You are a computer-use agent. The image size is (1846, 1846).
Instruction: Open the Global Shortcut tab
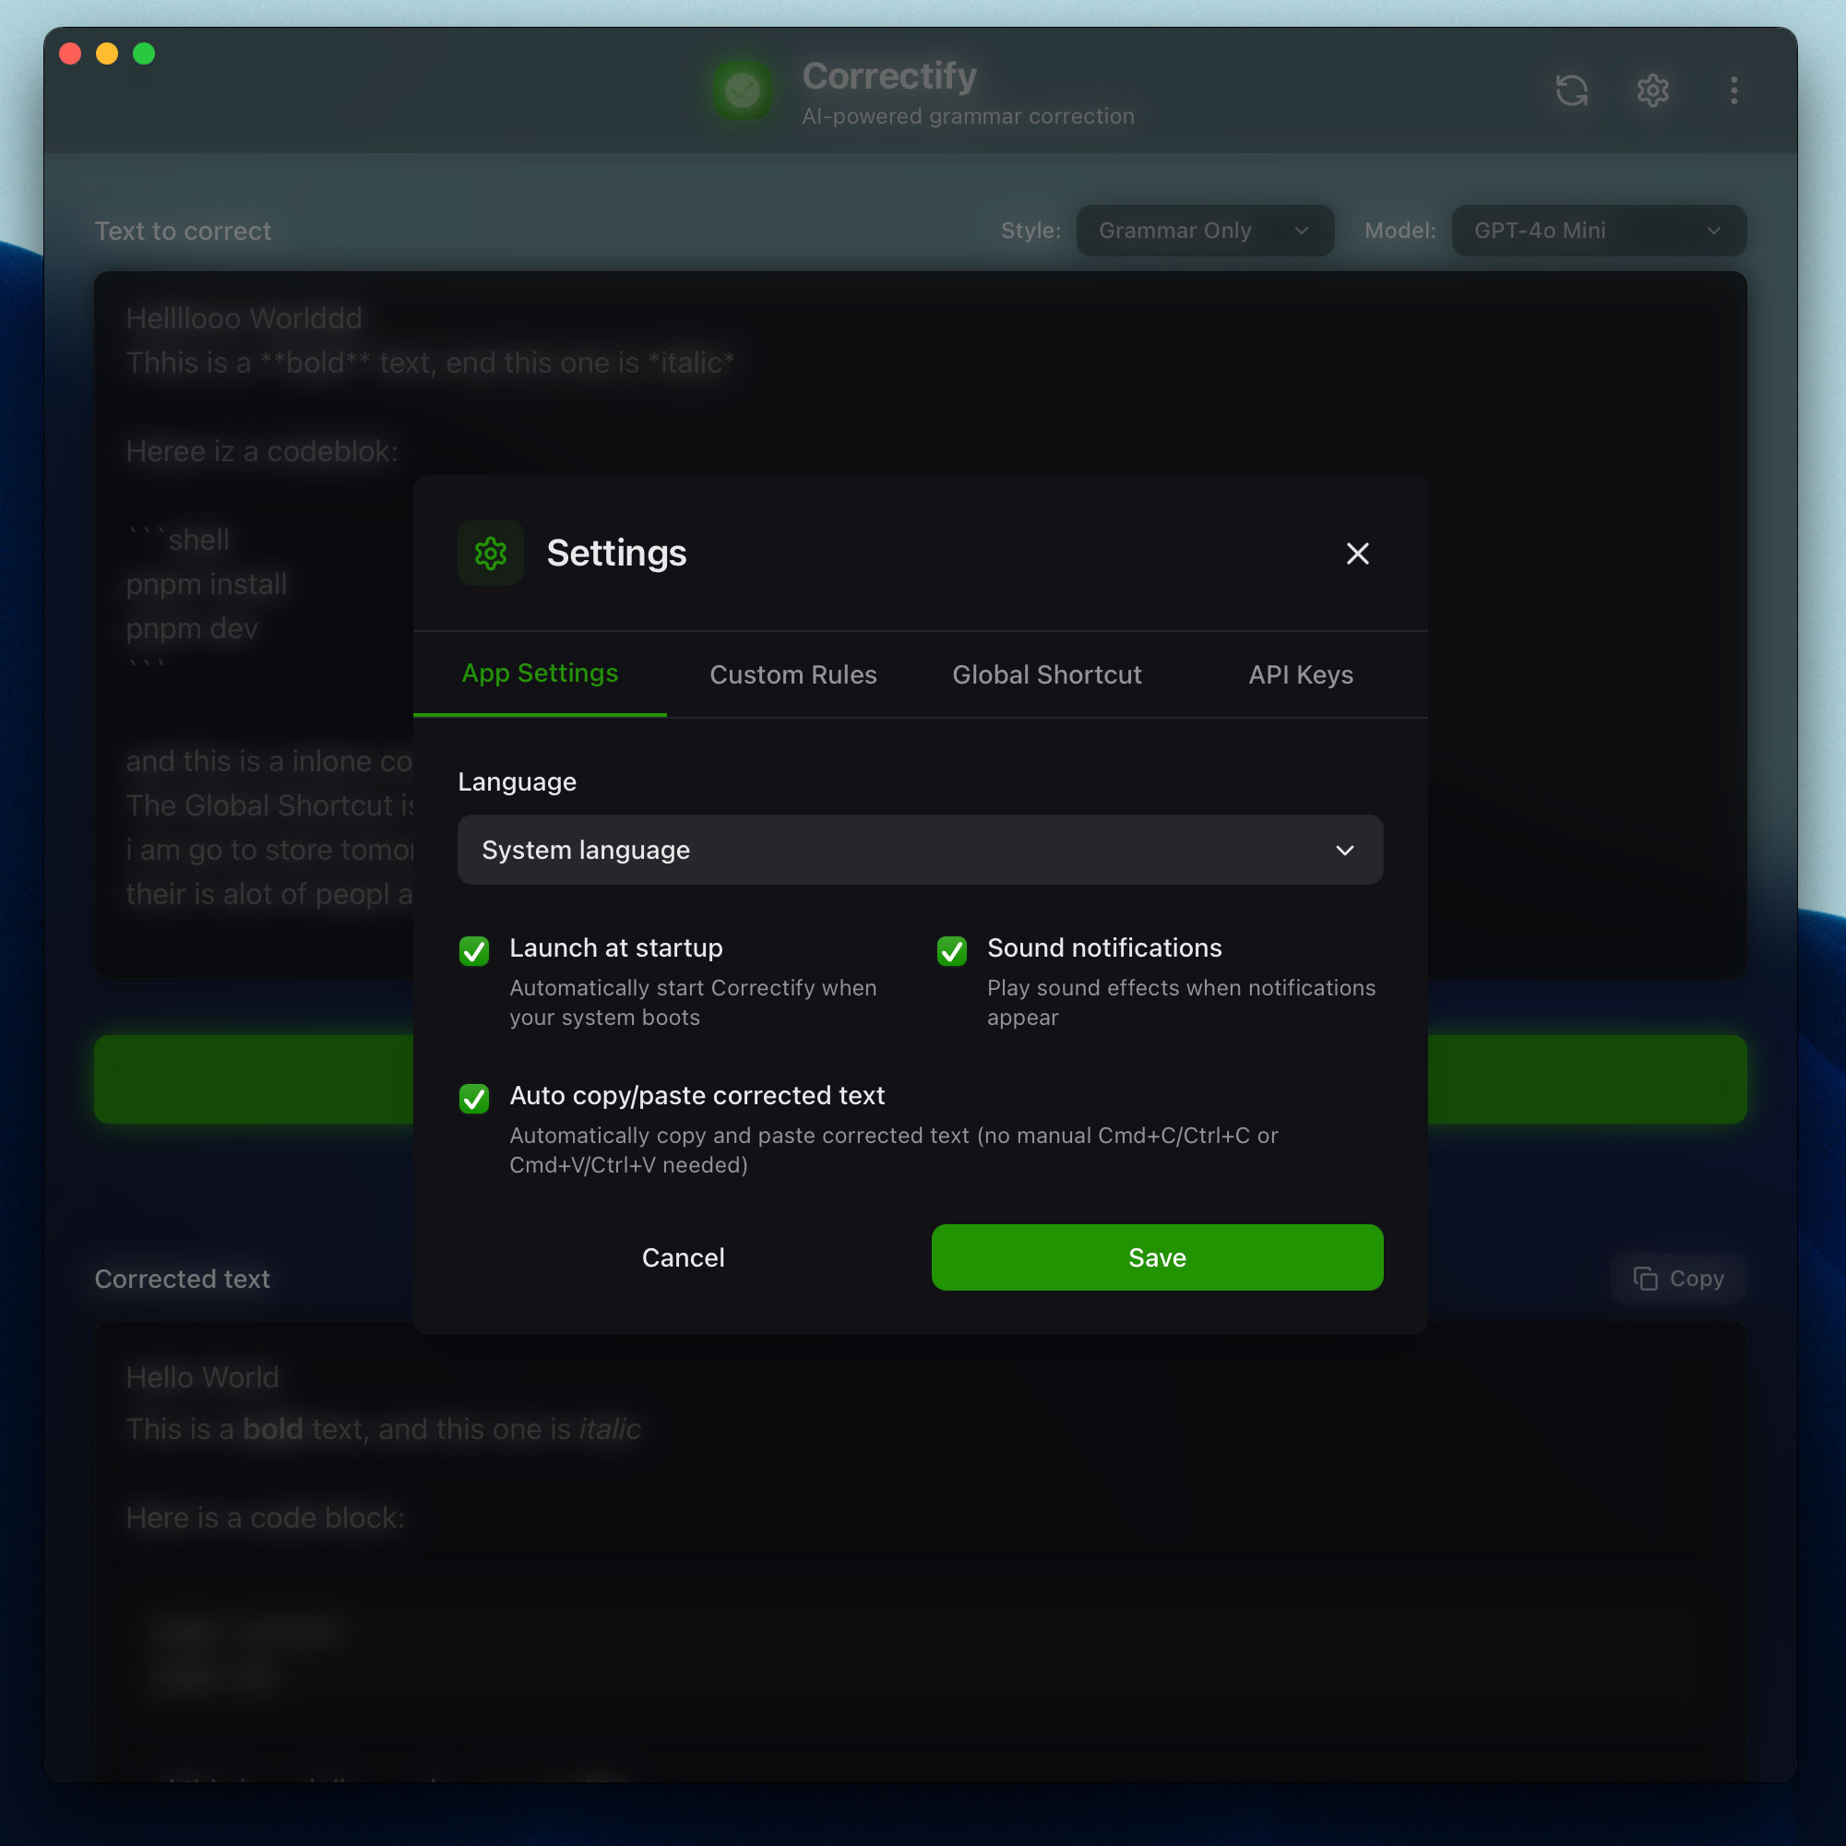(x=1046, y=674)
